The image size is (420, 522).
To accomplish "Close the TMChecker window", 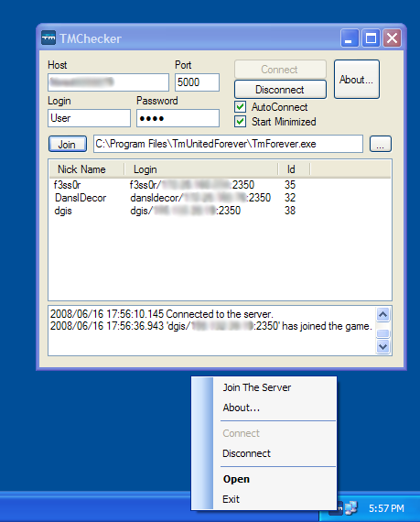I will (392, 38).
